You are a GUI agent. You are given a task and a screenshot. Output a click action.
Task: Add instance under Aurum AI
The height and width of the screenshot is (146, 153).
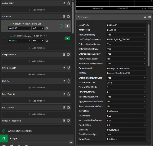coord(36,48)
